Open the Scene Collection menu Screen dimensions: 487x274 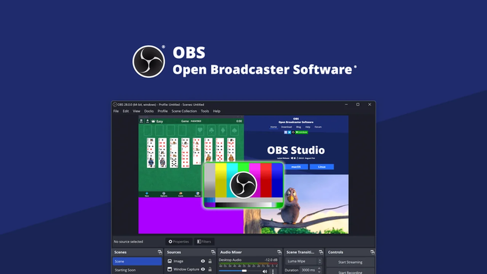184,111
